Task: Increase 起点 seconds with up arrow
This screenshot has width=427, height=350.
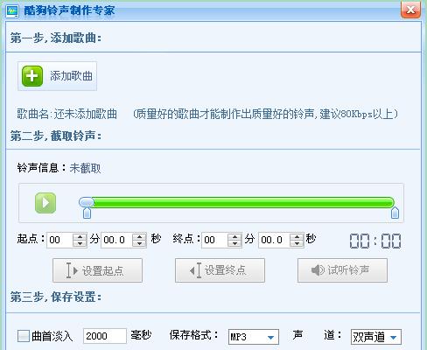Action: point(139,237)
